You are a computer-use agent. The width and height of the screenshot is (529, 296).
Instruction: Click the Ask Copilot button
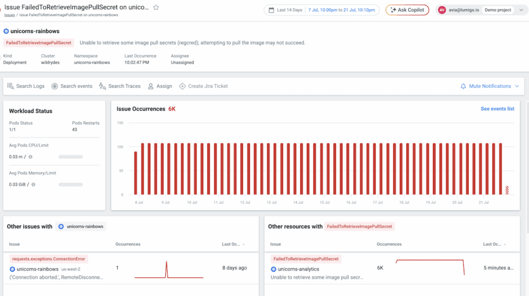tap(407, 10)
